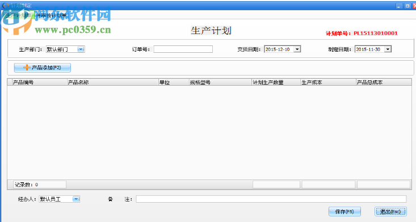Viewport: 416px width, 222px height.
Task: Click the 2015-11-30 creation date value
Action: point(368,49)
